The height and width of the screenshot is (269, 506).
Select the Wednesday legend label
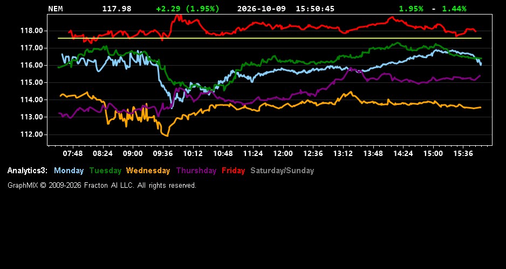[148, 171]
